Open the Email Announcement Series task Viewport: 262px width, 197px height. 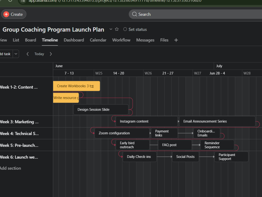coord(217,121)
